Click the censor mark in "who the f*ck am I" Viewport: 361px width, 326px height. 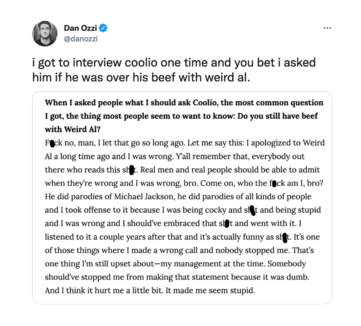click(x=274, y=183)
